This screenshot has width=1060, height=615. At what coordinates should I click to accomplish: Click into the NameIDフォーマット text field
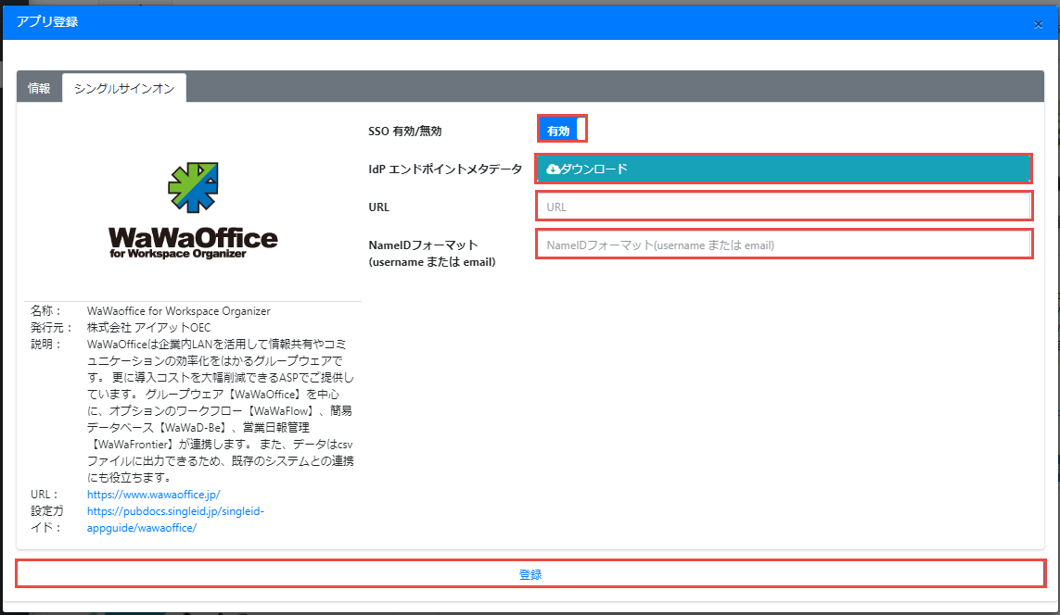coord(784,245)
